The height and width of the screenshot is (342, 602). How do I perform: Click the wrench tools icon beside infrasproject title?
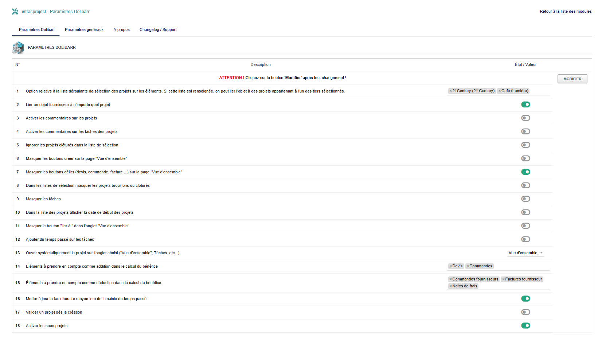click(x=15, y=12)
